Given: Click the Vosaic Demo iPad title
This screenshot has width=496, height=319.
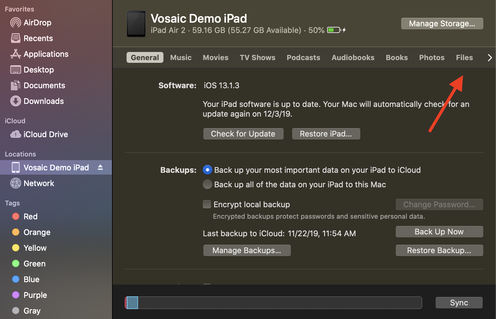Looking at the screenshot, I should tap(199, 18).
